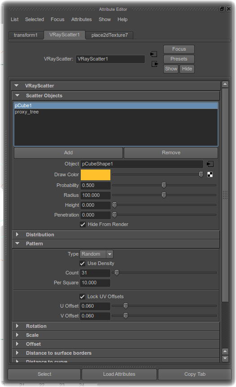Viewport: 236px width, 387px height.
Task: Open the Type dropdown set to Random
Action: point(96,254)
